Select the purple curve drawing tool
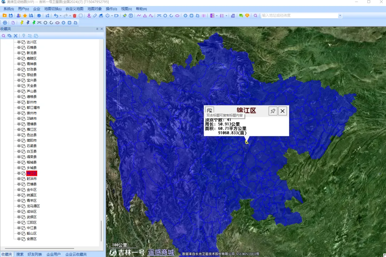This screenshot has width=386, height=257. 151,15
